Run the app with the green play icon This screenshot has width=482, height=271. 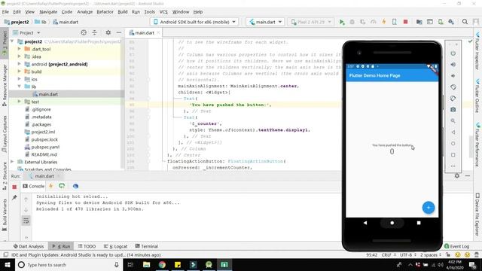(342, 22)
